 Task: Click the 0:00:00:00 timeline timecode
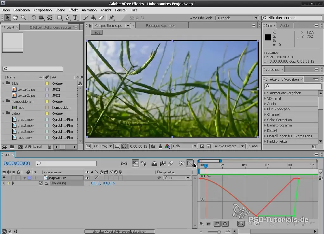coord(17,163)
